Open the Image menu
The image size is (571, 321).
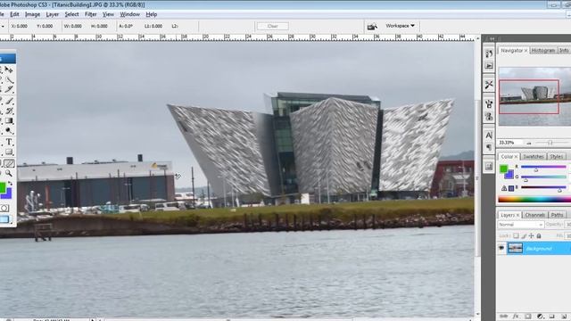32,14
